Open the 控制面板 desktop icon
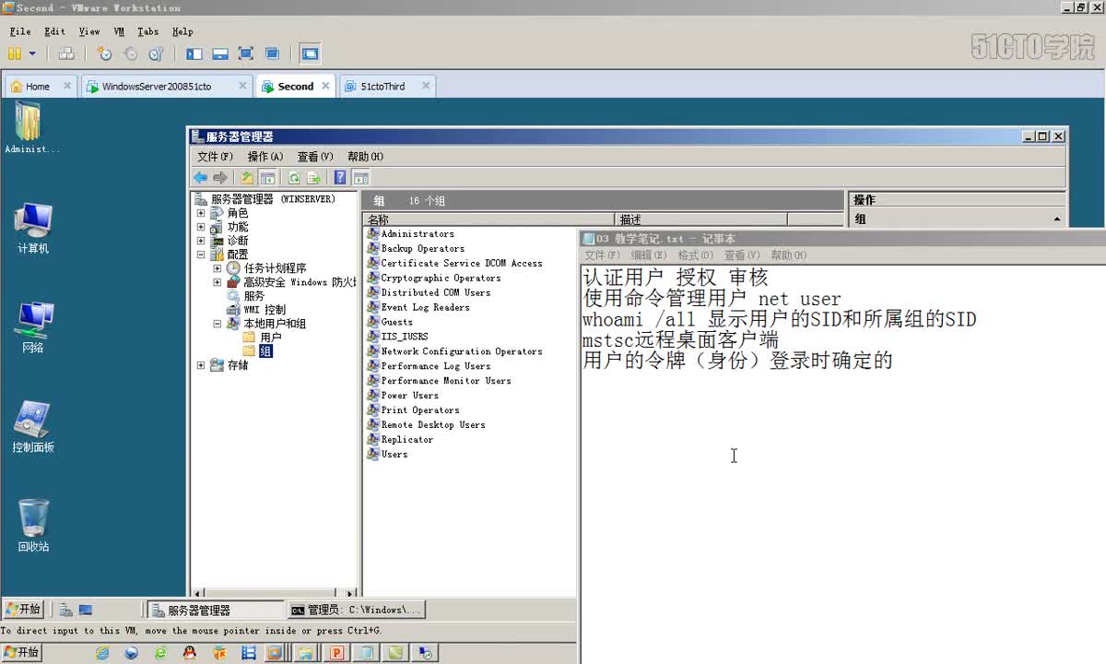Image resolution: width=1106 pixels, height=664 pixels. 33,427
